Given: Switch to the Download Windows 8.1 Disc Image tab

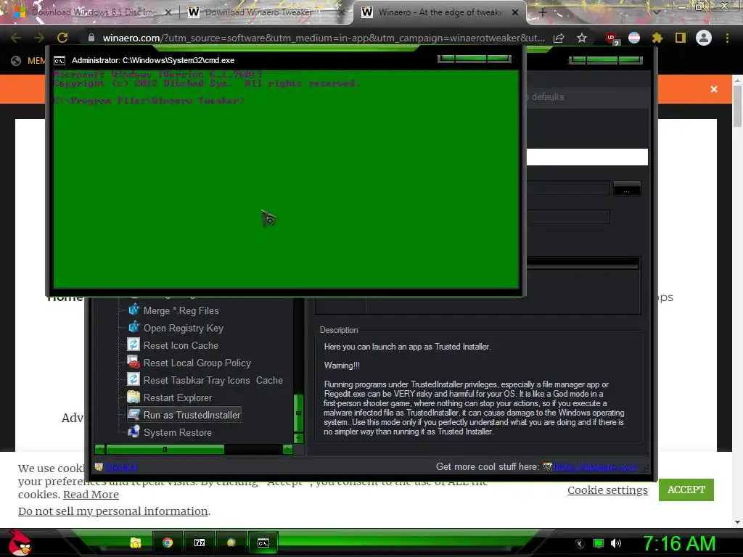Looking at the screenshot, I should pyautogui.click(x=92, y=12).
